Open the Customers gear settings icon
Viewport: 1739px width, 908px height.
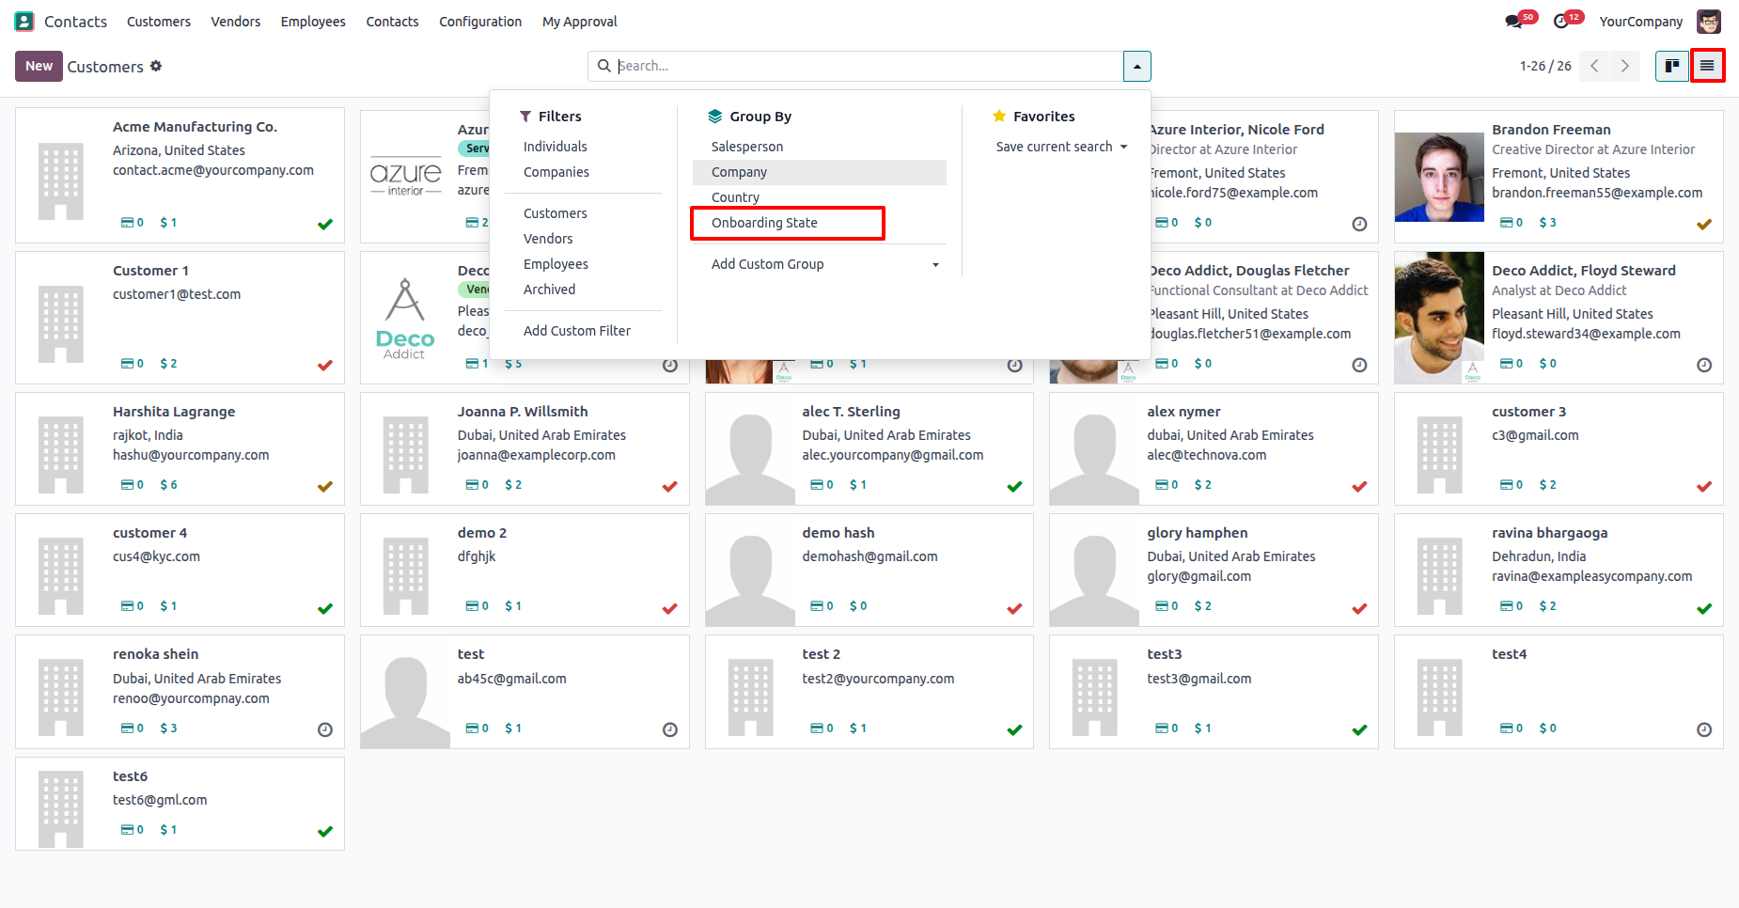tap(156, 66)
